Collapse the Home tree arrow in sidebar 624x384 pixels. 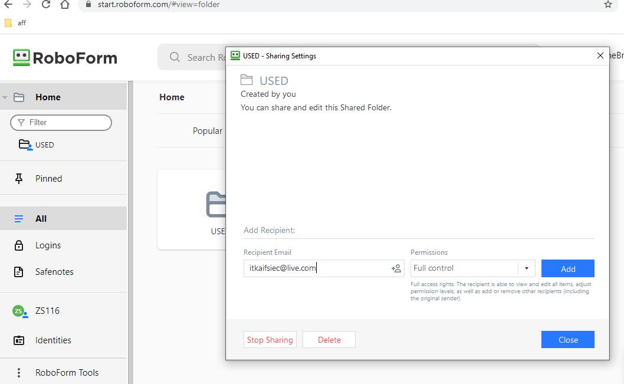click(5, 97)
